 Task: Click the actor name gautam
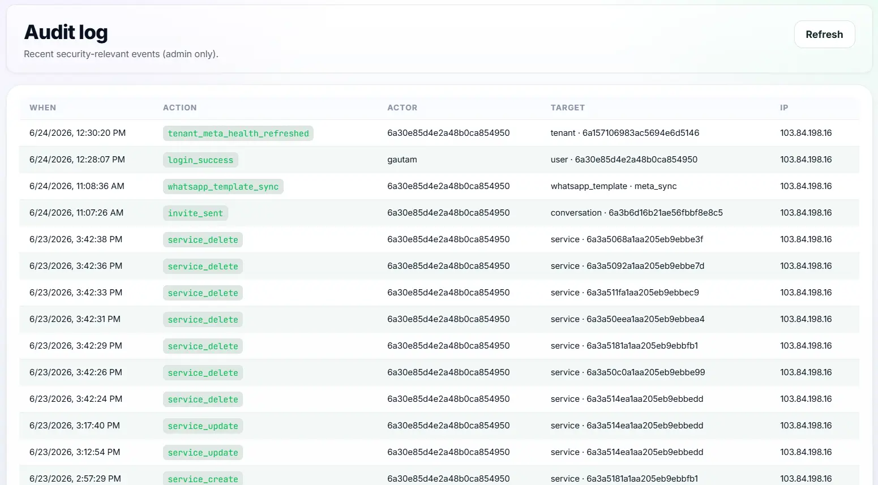(402, 160)
